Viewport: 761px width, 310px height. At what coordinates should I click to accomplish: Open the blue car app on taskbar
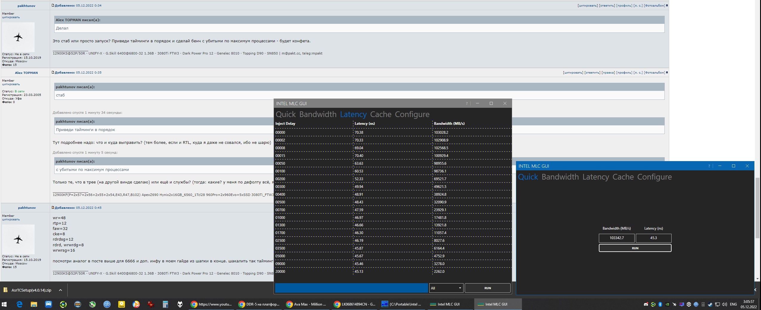point(48,304)
